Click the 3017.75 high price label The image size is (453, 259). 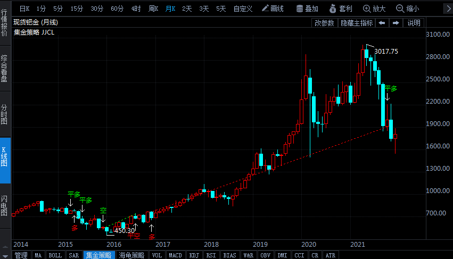pyautogui.click(x=386, y=52)
